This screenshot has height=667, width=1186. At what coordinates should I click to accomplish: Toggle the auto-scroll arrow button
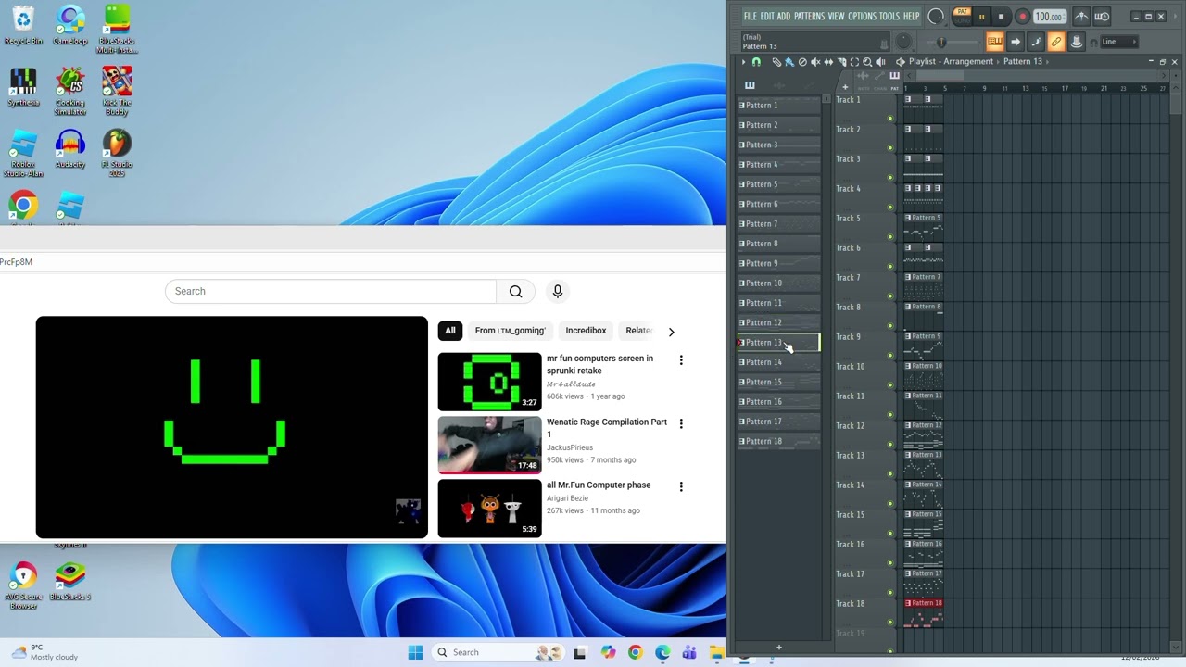1016,42
